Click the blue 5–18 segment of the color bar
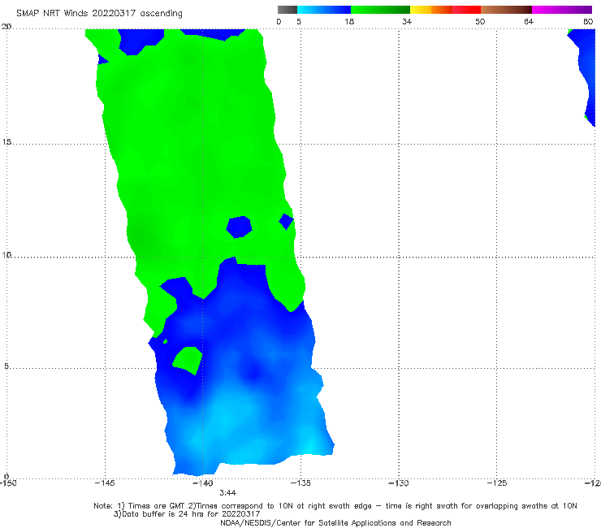Screen dimensions: 601x528 point(324,10)
